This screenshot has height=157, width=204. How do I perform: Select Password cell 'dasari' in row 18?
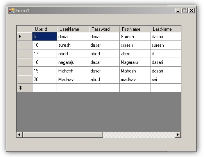click(104, 62)
